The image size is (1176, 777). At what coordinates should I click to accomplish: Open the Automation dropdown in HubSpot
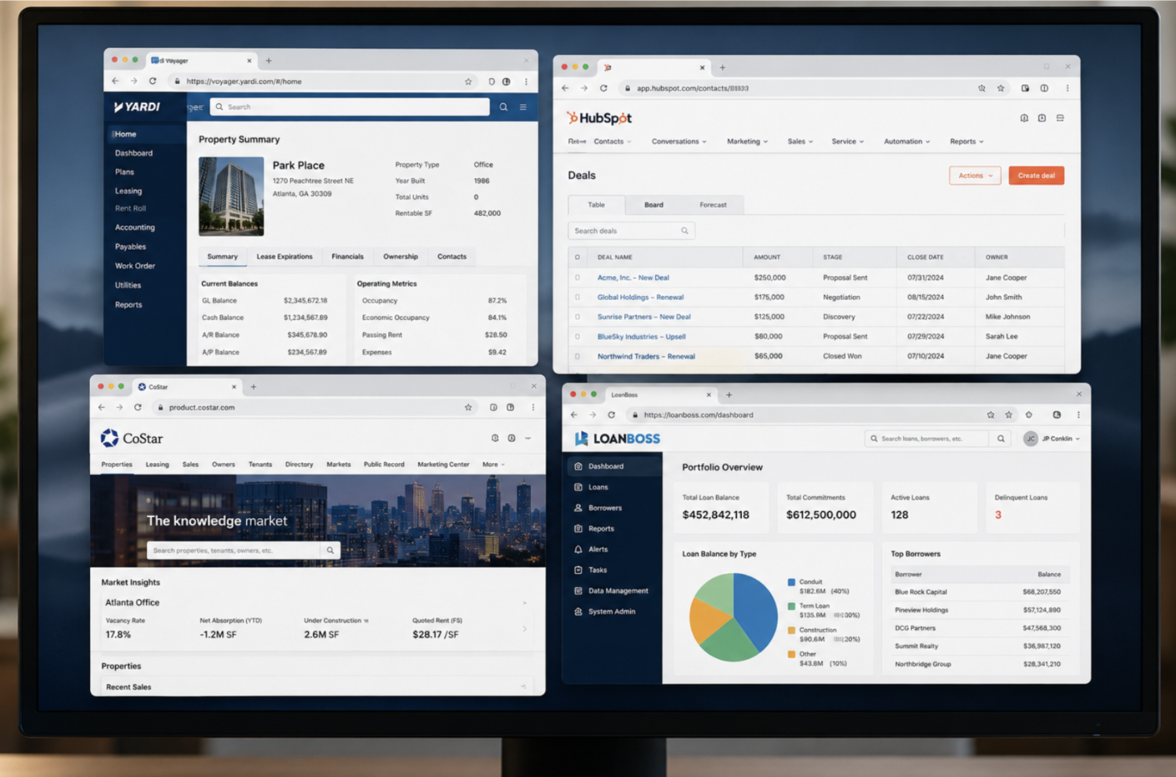tap(907, 141)
